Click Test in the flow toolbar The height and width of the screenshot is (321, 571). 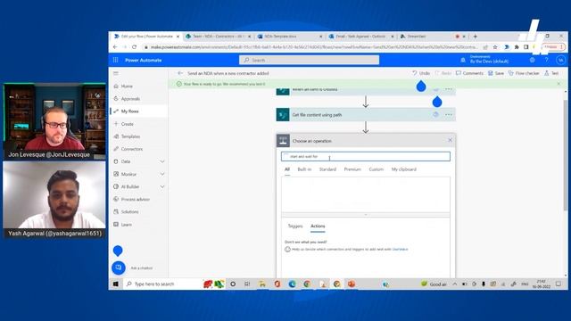(551, 73)
